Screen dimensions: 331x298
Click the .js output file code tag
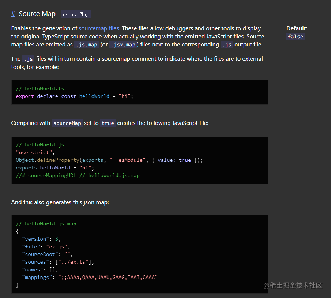[226, 44]
